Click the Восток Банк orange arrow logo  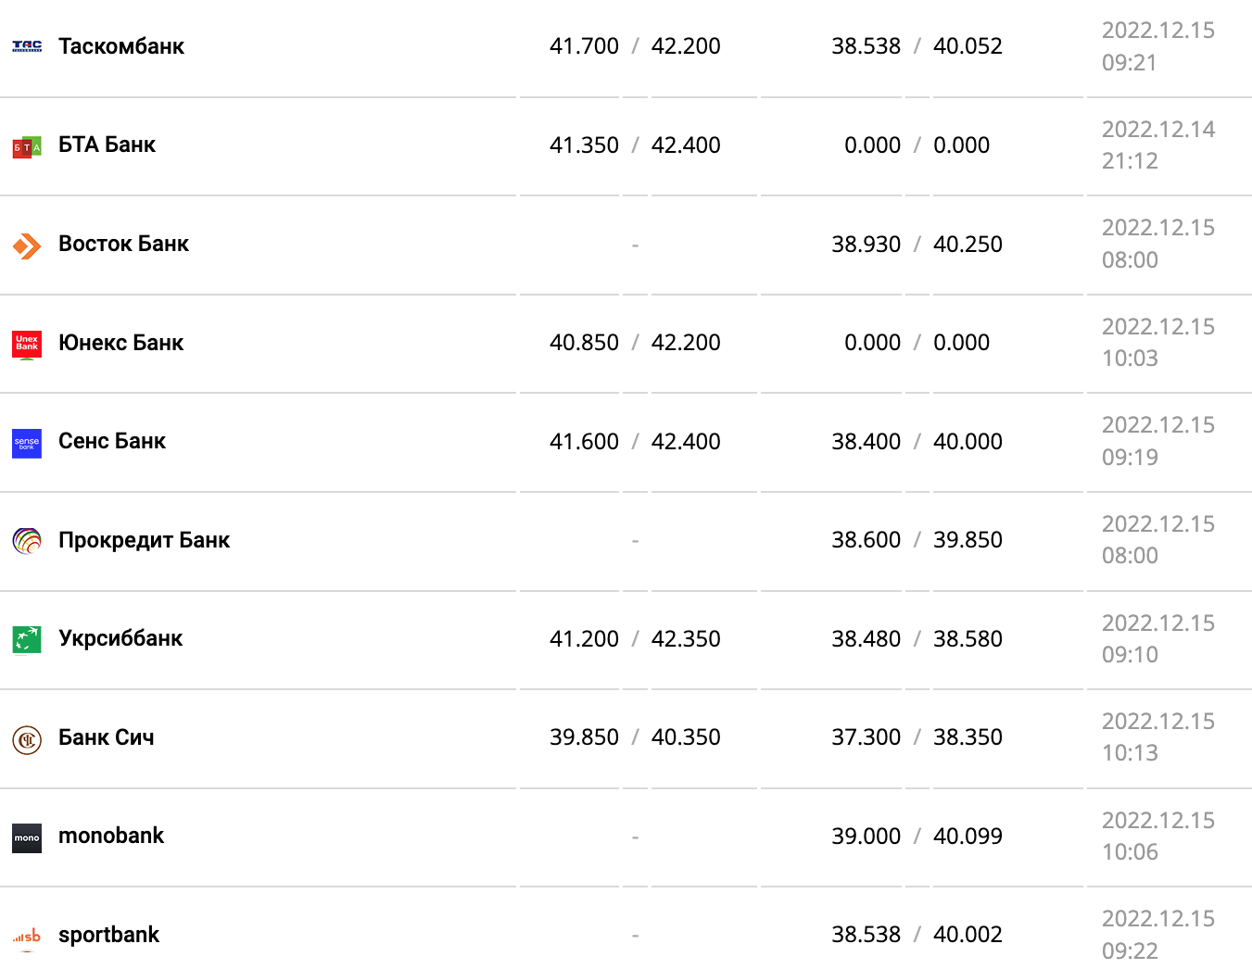tap(27, 245)
